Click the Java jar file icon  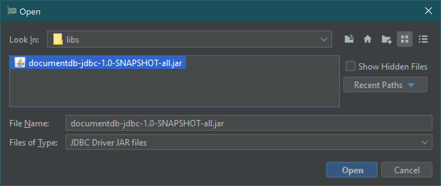[20, 63]
